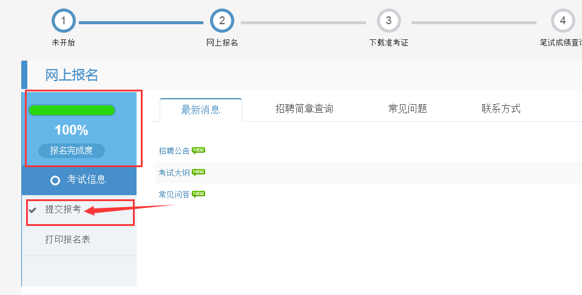
Task: Click step 3 circle 下载准考证
Action: [388, 21]
